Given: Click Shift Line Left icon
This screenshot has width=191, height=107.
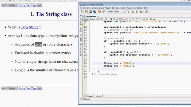Looking at the screenshot, I should click(x=137, y=19).
